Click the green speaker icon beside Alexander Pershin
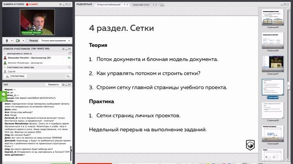 (x=69, y=58)
